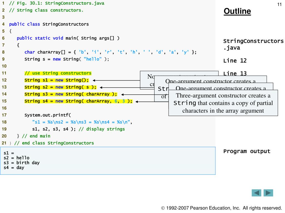Select the String class constructors comment
The height and width of the screenshot is (213, 285).
tap(46, 10)
